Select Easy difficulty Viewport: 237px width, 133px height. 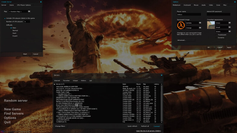pos(11,28)
